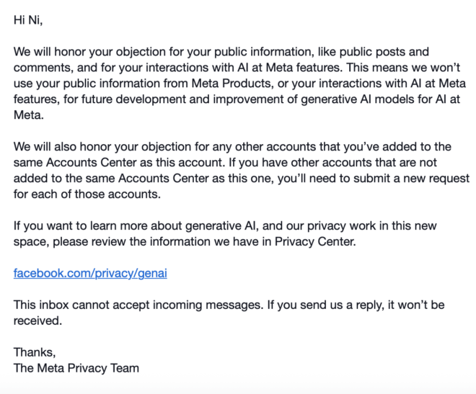Viewport: 476px width, 394px height.
Task: Click the words "Privacy Center." in the text
Action: [315, 241]
